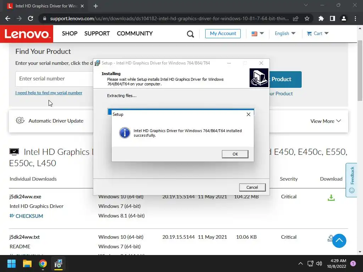Click the monitor icon beside driver title

14,152
